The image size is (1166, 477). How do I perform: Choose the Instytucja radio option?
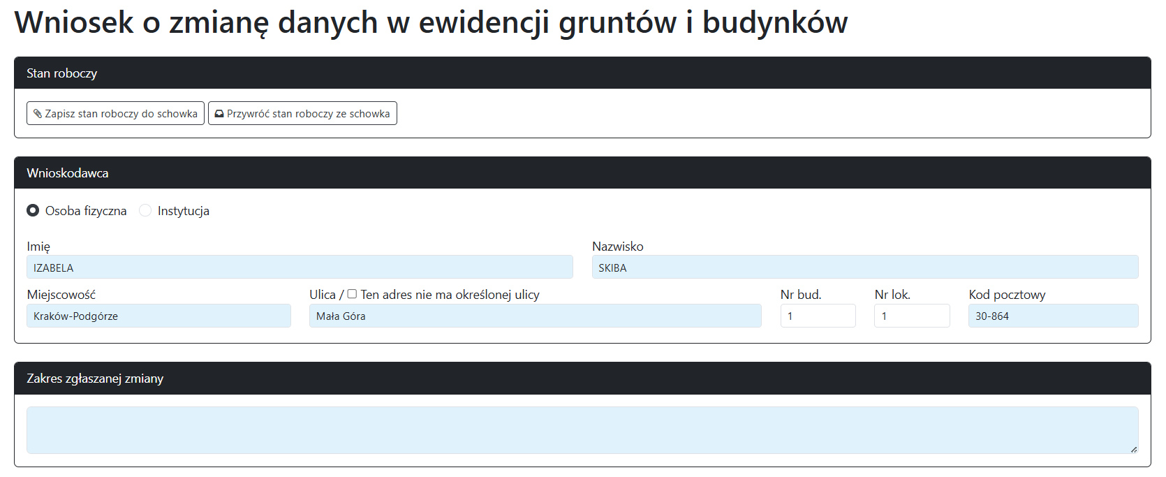145,211
